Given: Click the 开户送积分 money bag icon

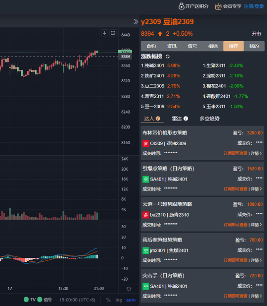Looking at the screenshot, I should 181,6.
